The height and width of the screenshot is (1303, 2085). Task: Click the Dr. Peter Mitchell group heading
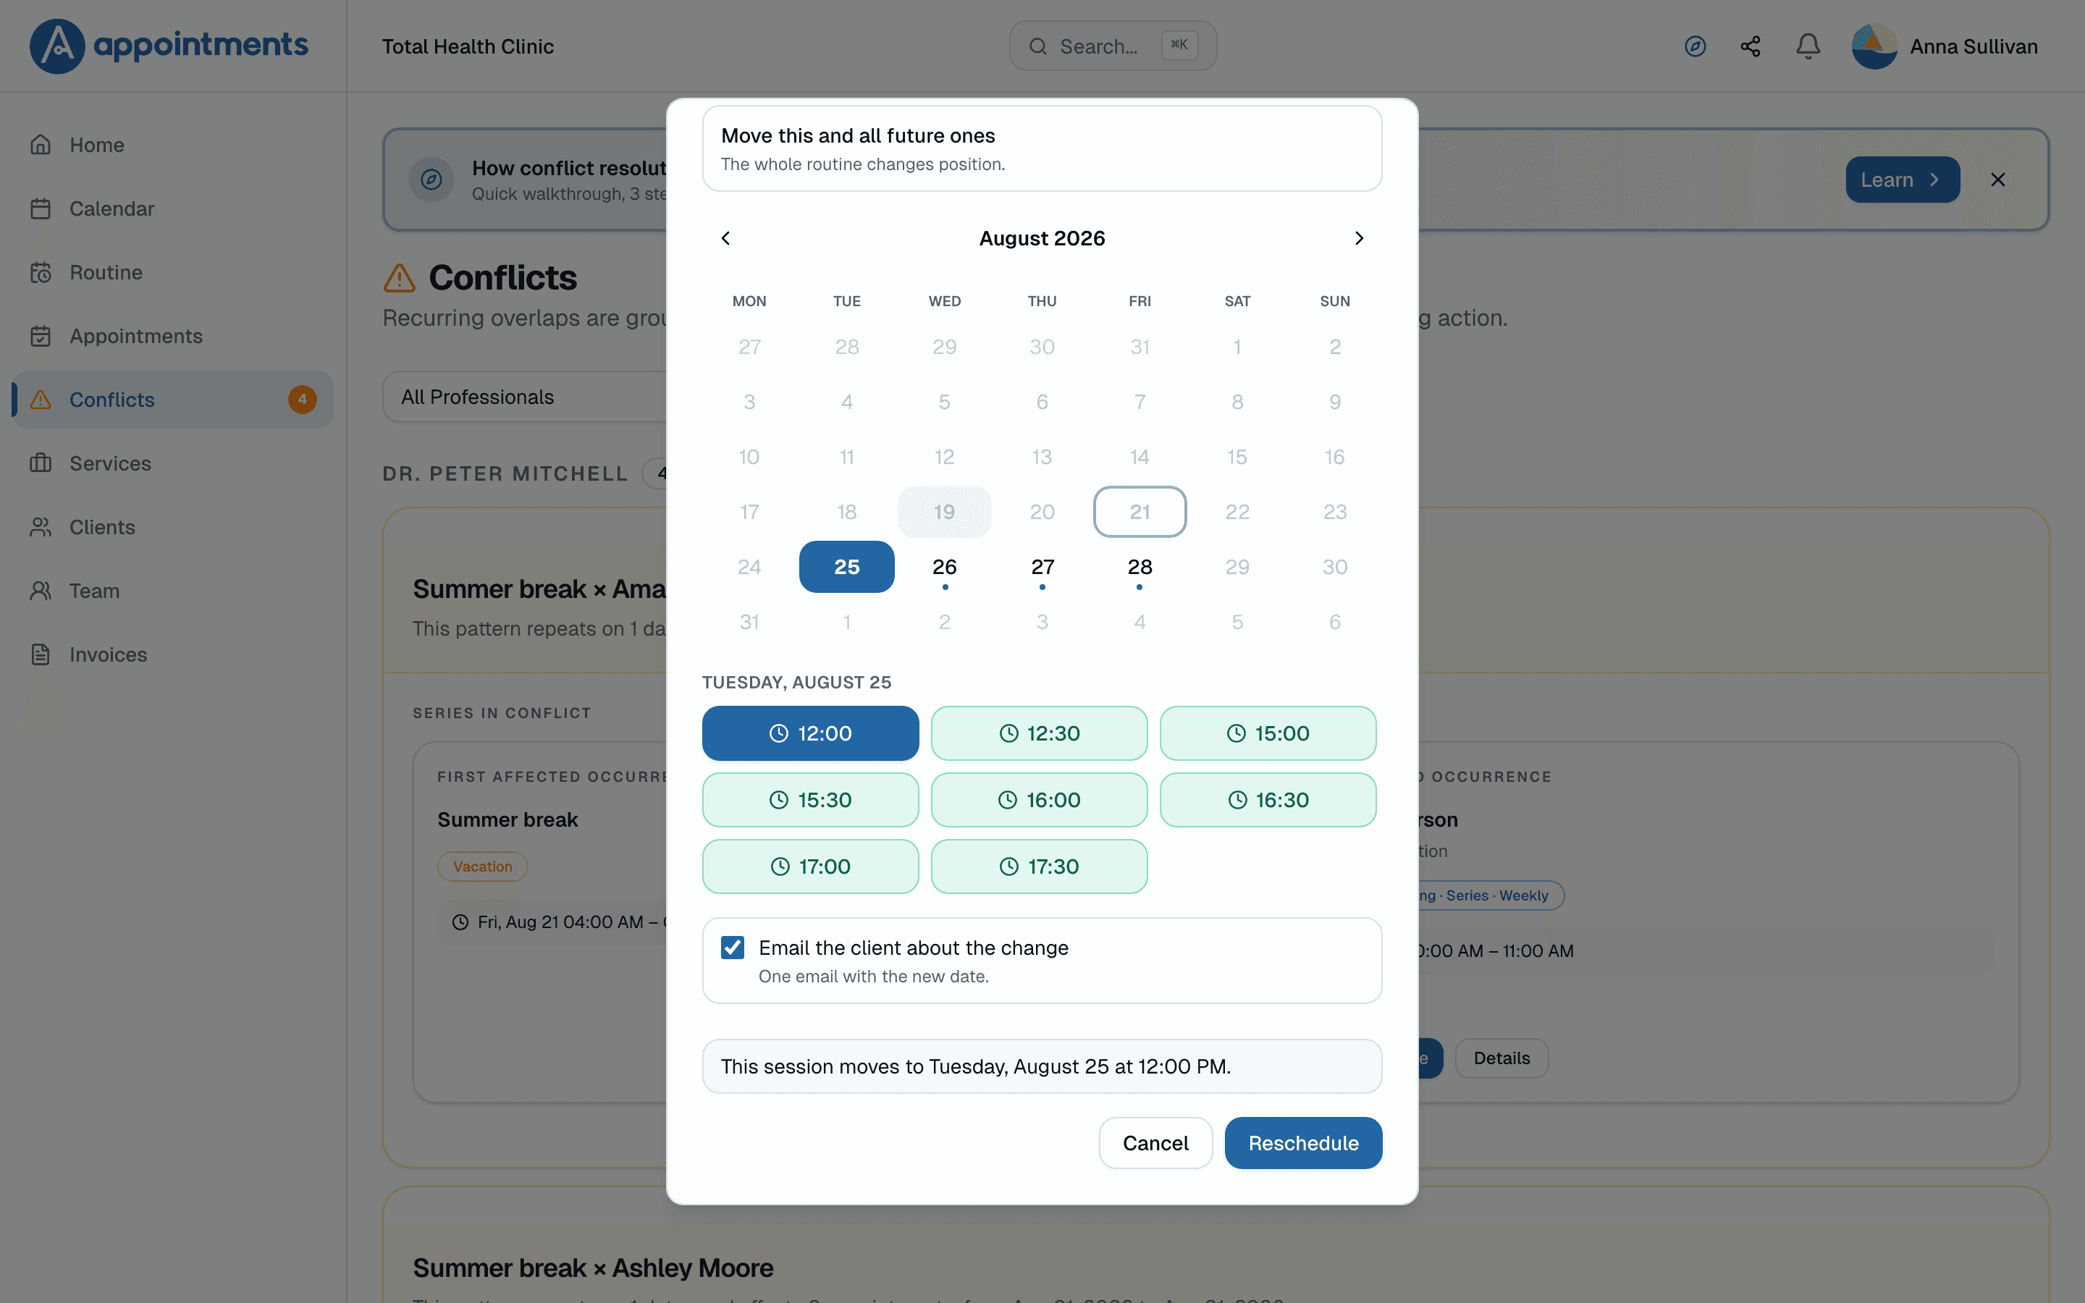tap(505, 474)
